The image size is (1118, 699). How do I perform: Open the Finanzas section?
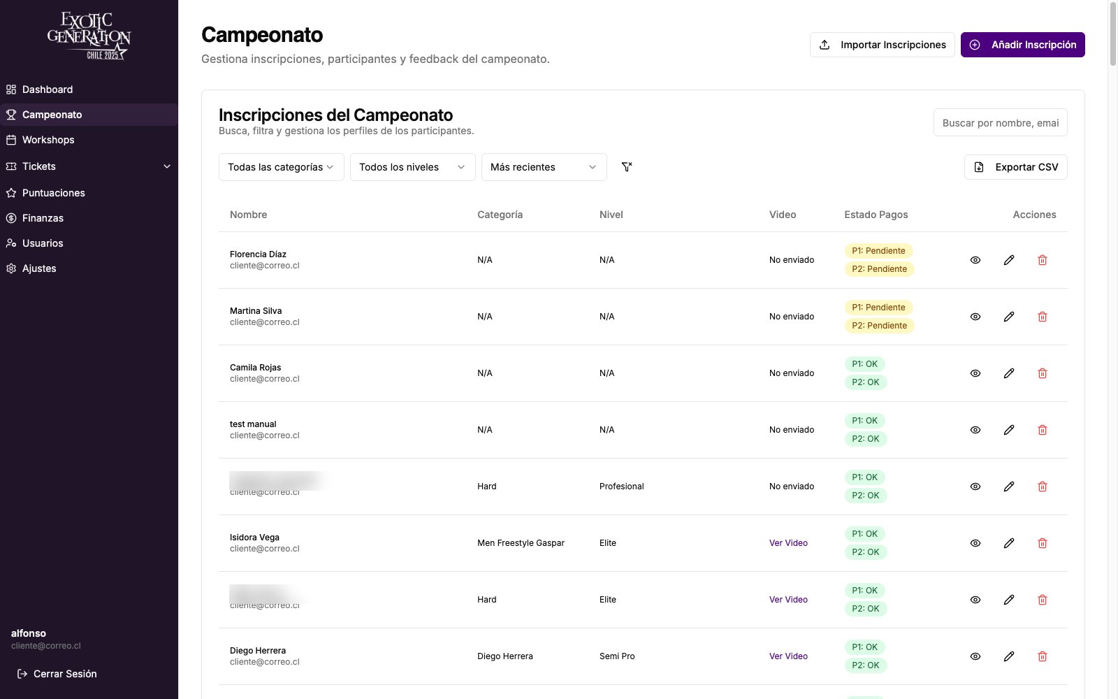pyautogui.click(x=89, y=218)
